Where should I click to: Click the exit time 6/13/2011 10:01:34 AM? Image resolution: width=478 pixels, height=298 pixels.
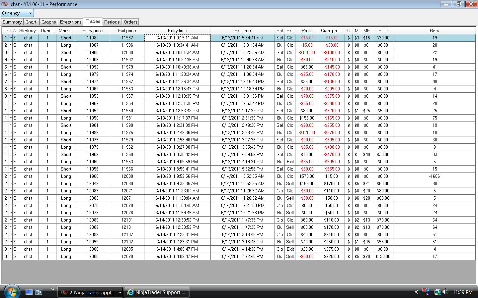pos(243,45)
